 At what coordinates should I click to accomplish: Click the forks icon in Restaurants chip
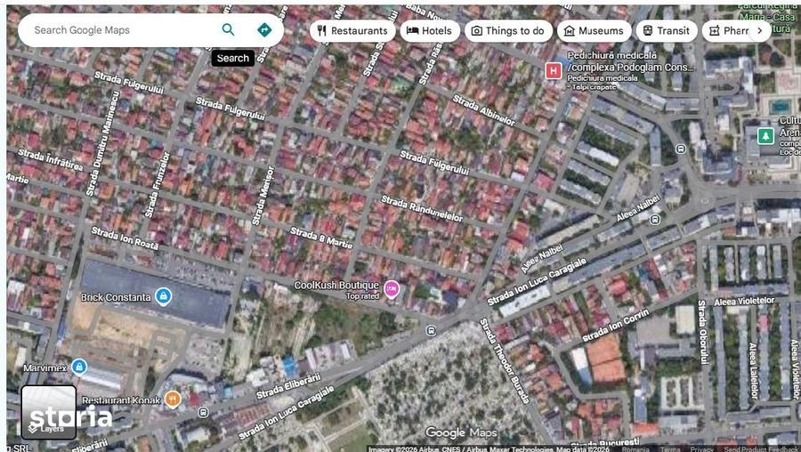coord(321,30)
